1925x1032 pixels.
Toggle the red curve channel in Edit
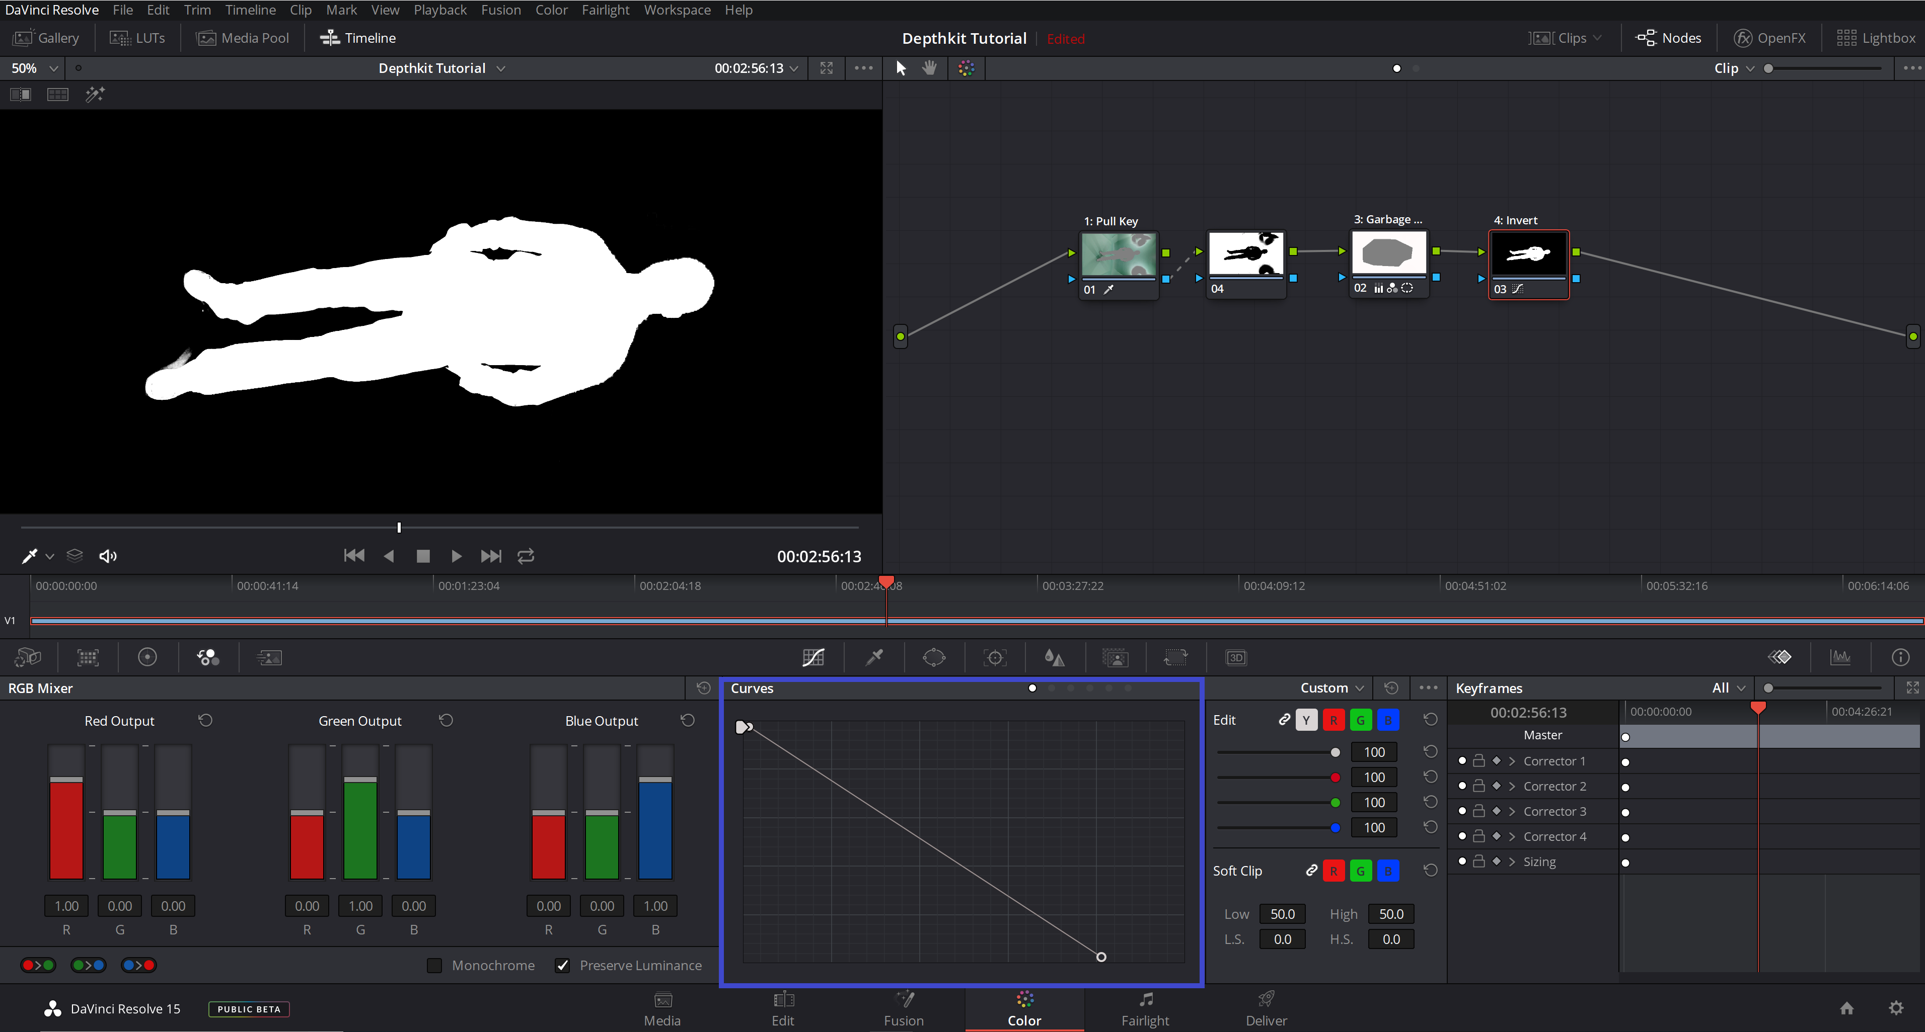pos(1333,721)
